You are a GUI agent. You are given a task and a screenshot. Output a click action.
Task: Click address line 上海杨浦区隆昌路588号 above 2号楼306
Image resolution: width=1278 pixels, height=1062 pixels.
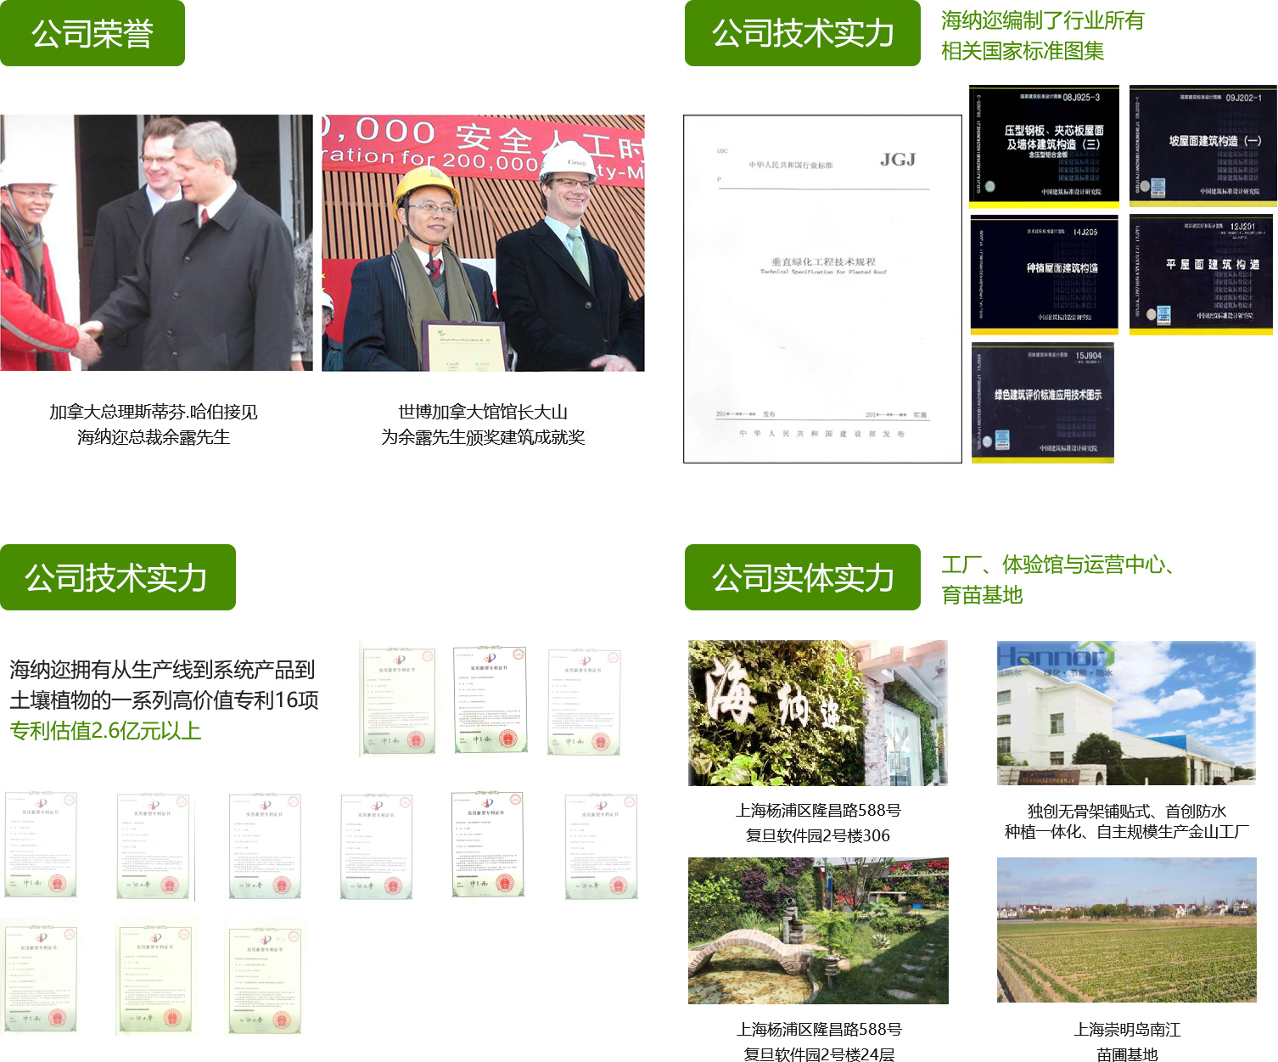coord(818,811)
